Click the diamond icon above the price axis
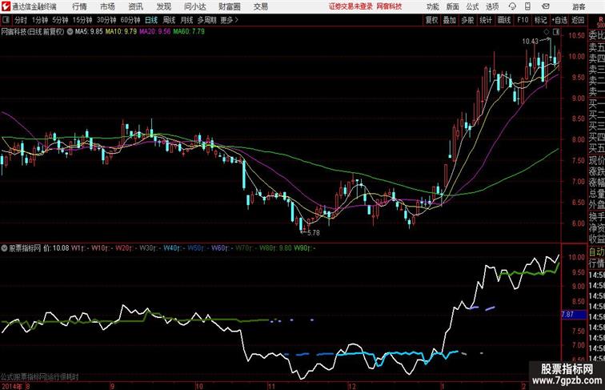This screenshot has height=390, width=605. [x=547, y=32]
